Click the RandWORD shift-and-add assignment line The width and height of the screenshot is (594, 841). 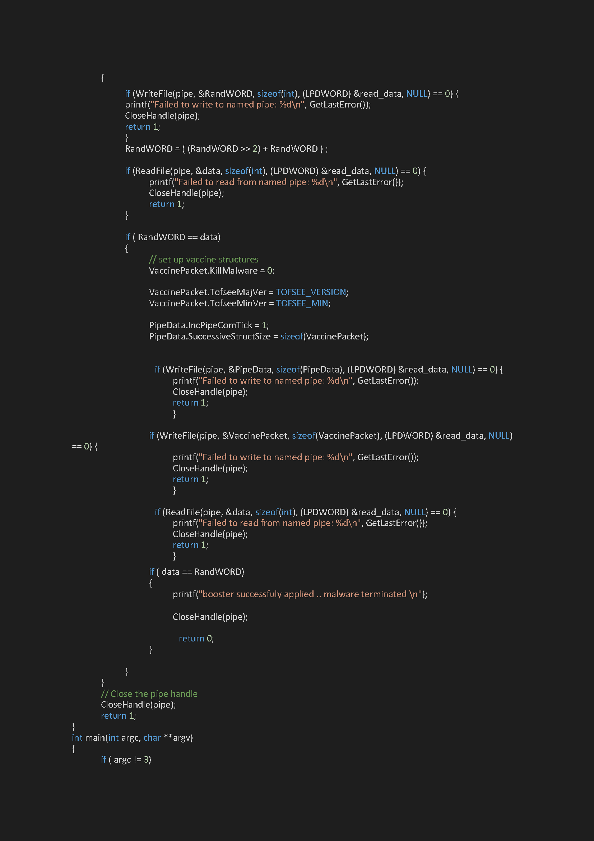point(226,149)
